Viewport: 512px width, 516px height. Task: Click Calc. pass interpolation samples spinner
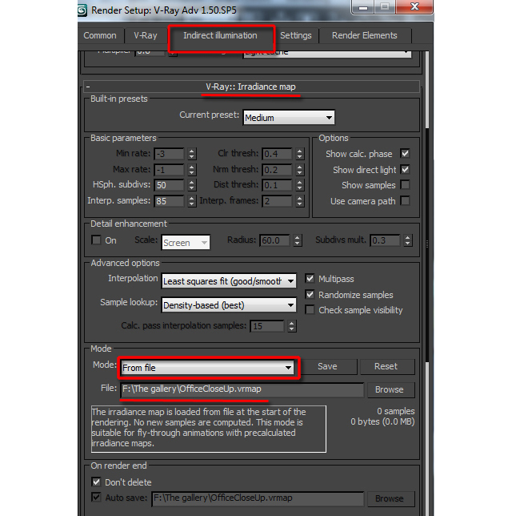coord(291,326)
